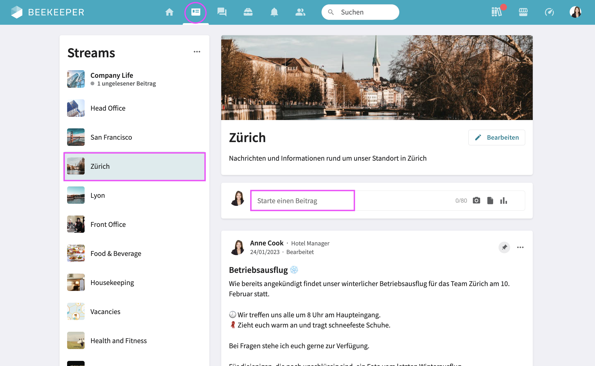The width and height of the screenshot is (595, 366).
Task: Create a poll using bar chart icon
Action: (x=504, y=200)
